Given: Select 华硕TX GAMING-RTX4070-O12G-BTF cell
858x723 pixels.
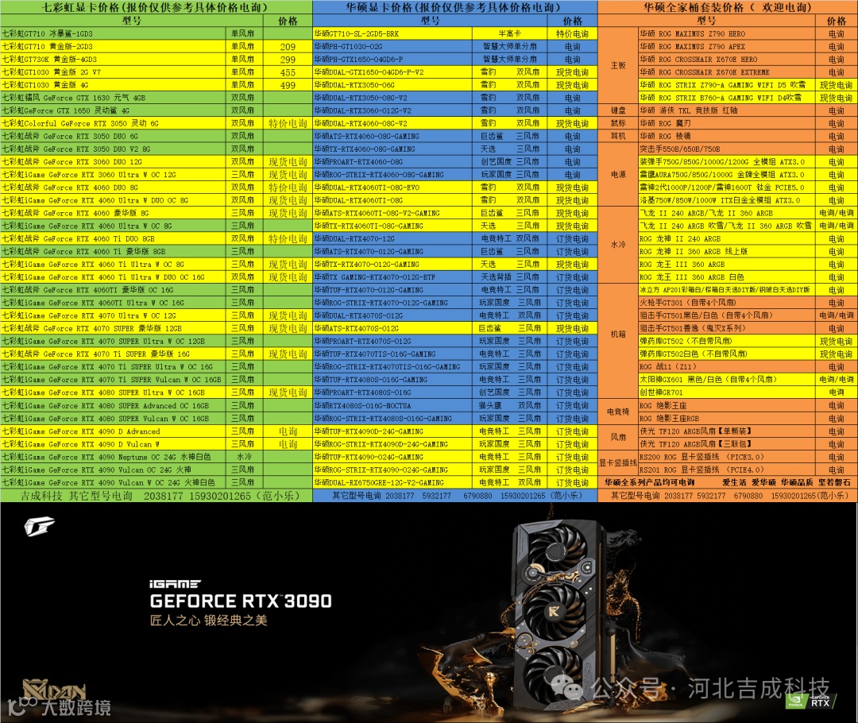Looking at the screenshot, I should [x=393, y=277].
